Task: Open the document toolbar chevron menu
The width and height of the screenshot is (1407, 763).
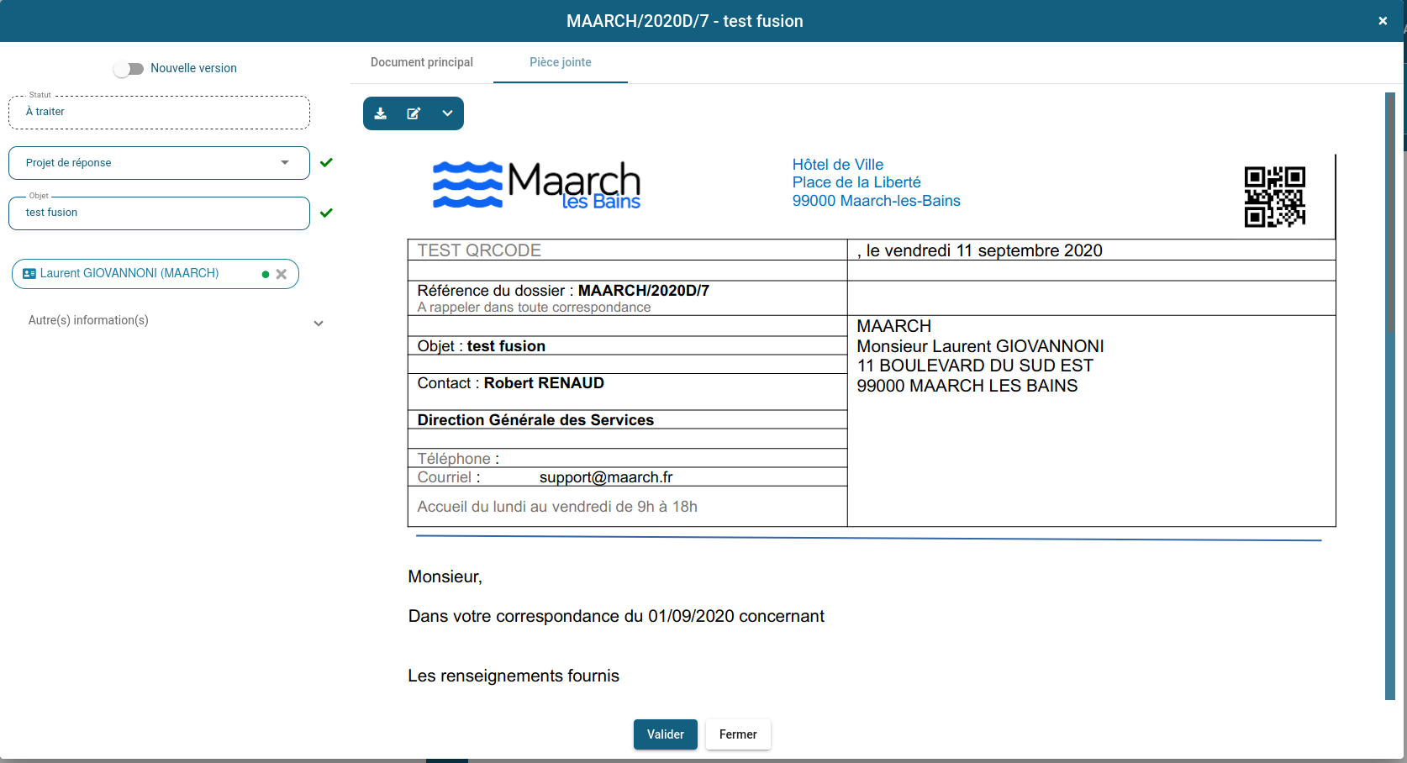Action: (447, 113)
